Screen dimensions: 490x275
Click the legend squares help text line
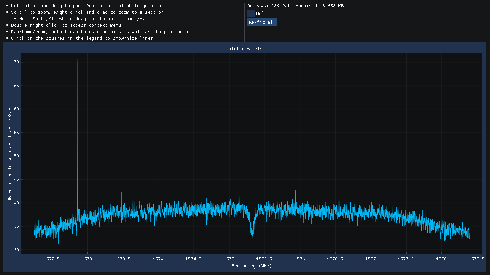83,38
